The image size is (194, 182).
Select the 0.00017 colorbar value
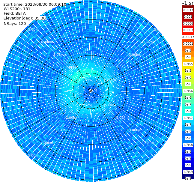[x=188, y=37]
